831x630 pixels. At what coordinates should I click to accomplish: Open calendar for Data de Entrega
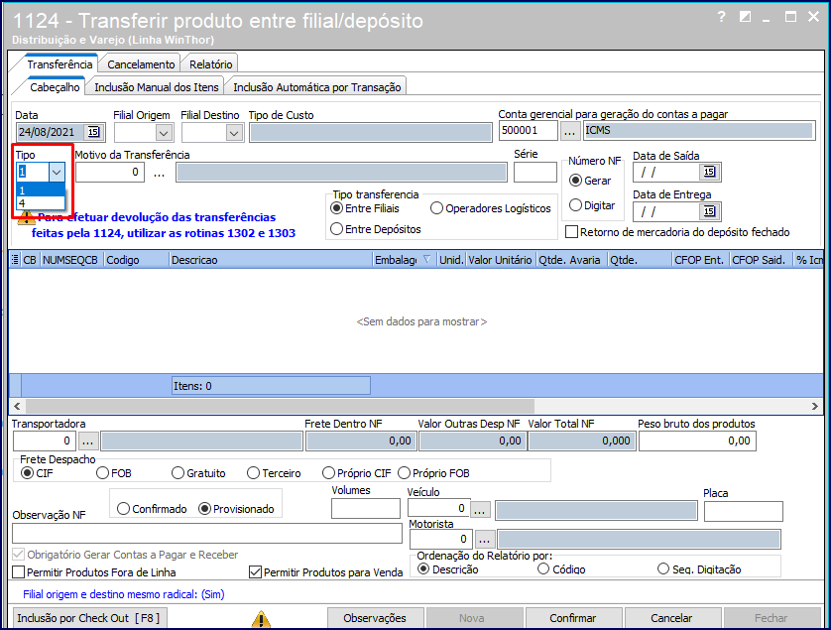tap(709, 211)
